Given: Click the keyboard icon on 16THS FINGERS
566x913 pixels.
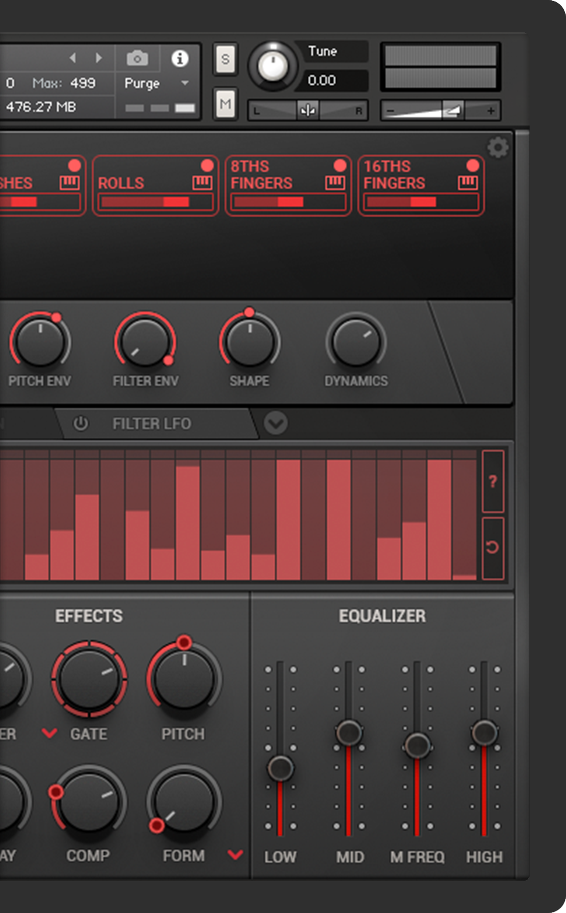Looking at the screenshot, I should click(x=467, y=183).
